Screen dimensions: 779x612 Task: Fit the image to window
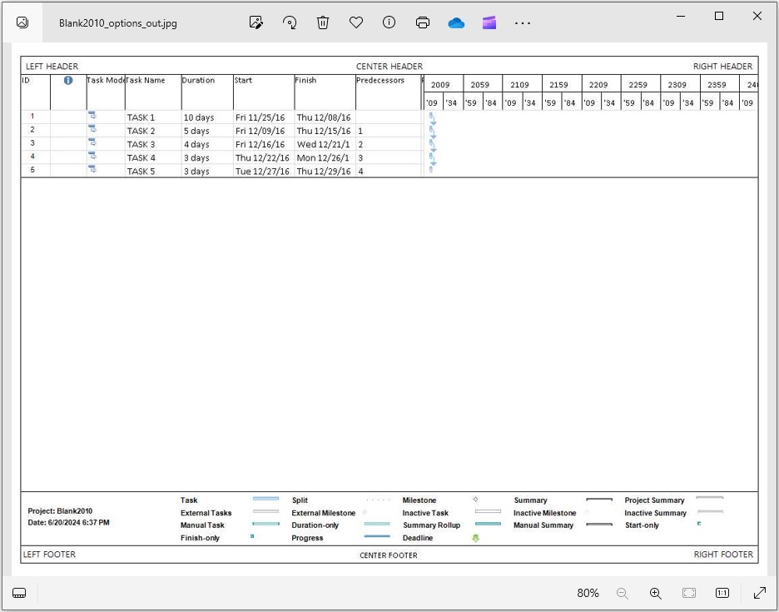689,593
